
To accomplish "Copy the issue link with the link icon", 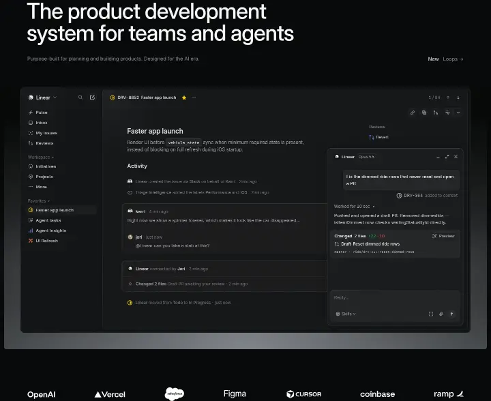I will (413, 113).
